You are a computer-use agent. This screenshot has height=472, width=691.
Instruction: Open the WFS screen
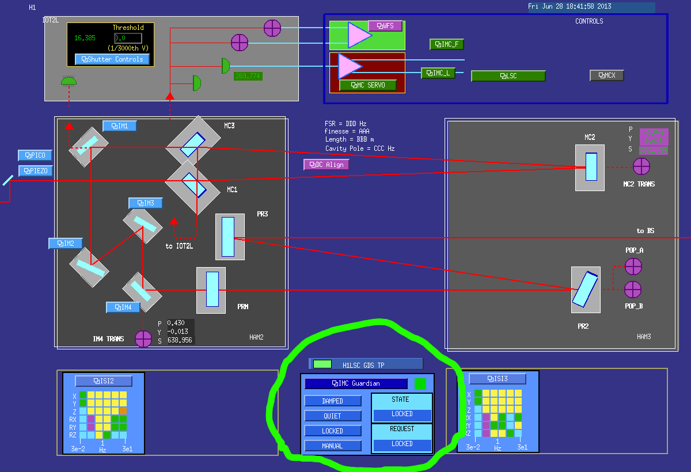(385, 26)
